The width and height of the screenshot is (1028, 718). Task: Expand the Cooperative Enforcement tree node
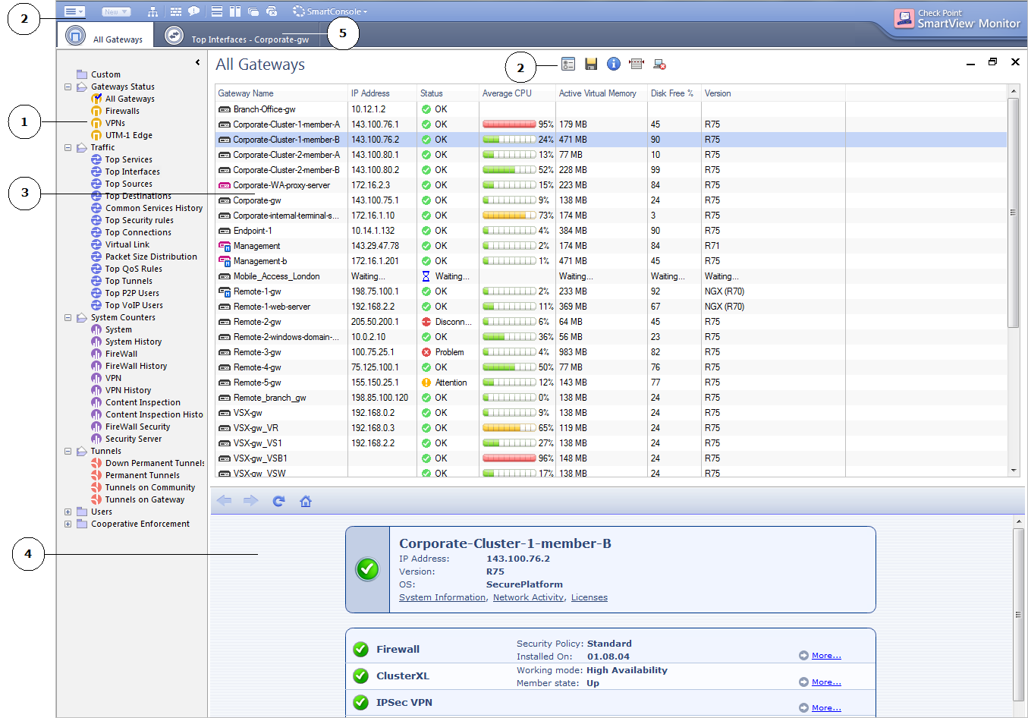68,524
